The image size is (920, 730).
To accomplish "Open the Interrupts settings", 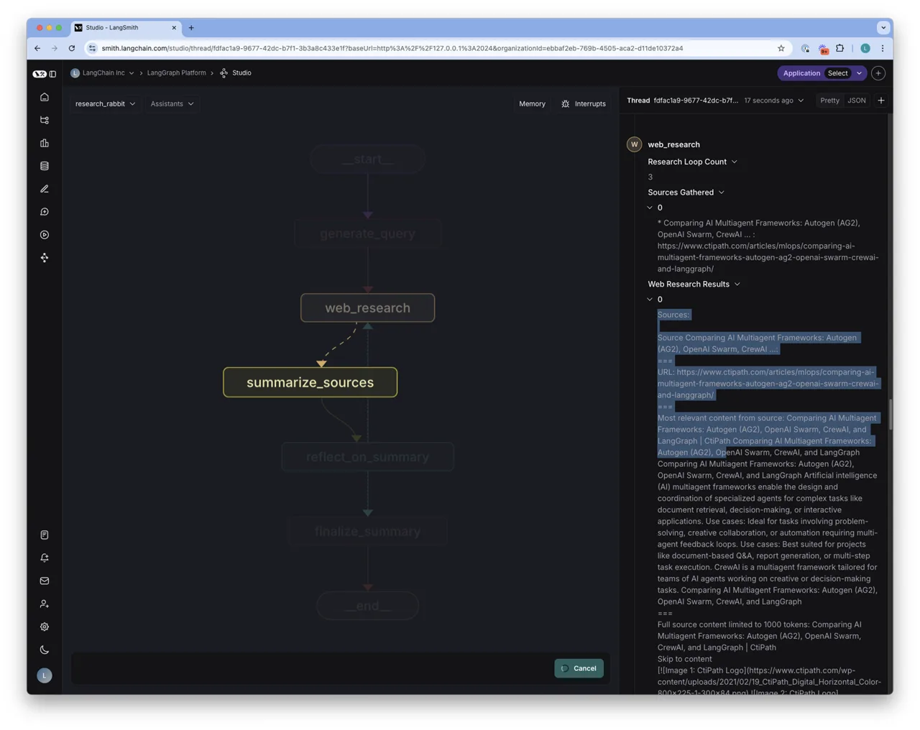I will (584, 104).
